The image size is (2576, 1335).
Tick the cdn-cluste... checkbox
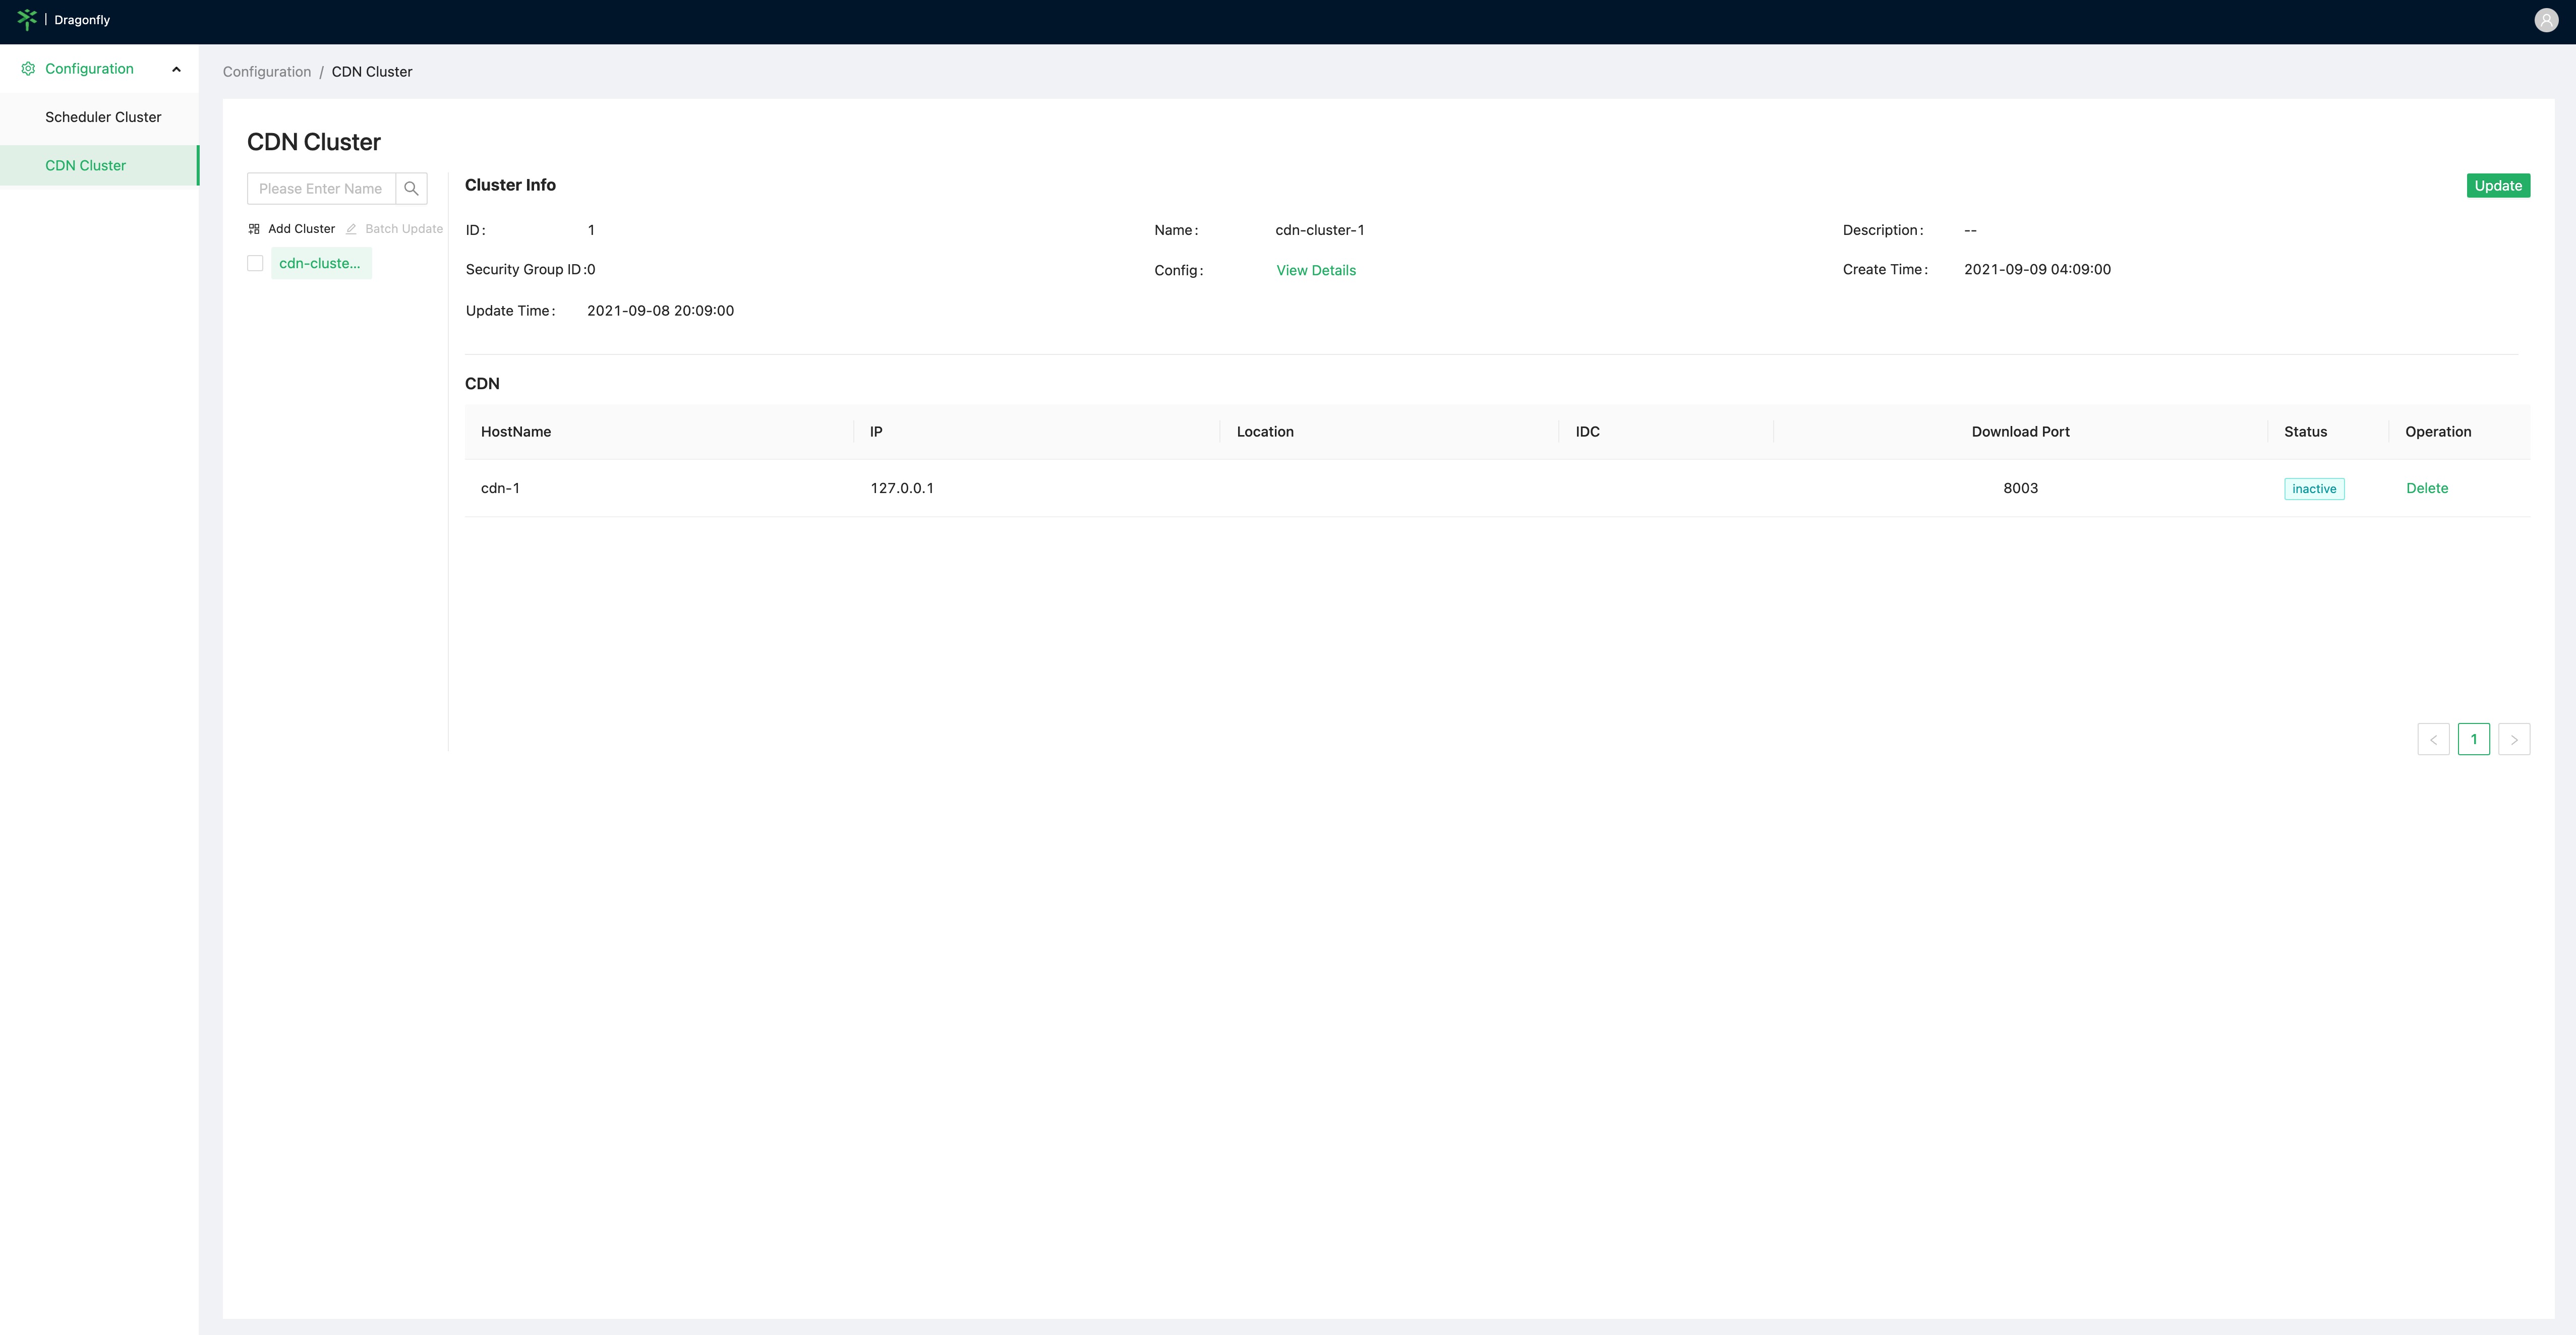click(255, 264)
